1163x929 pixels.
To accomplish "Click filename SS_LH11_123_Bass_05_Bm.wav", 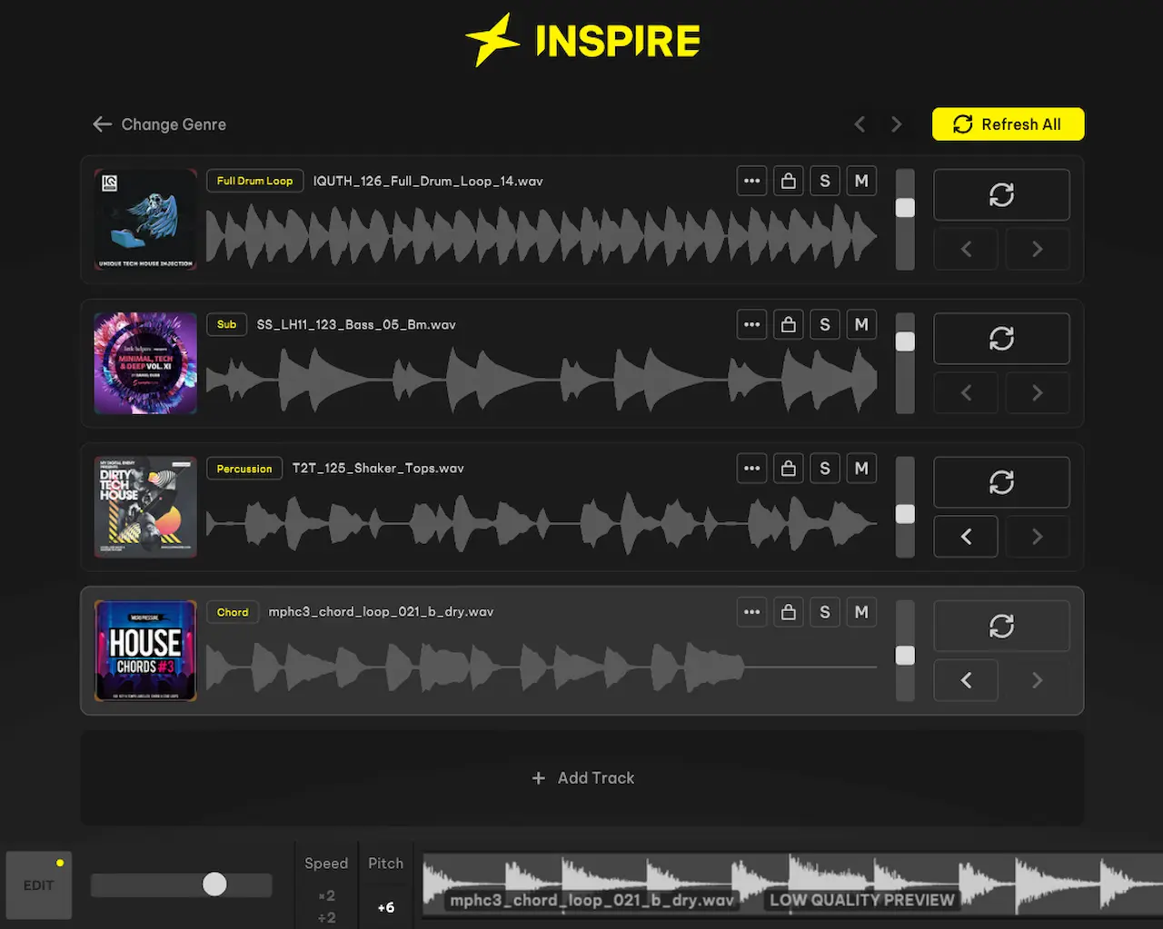I will [356, 324].
